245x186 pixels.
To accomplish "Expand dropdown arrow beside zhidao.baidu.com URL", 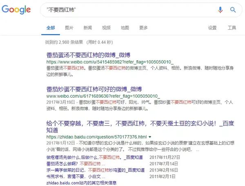I will (150, 137).
